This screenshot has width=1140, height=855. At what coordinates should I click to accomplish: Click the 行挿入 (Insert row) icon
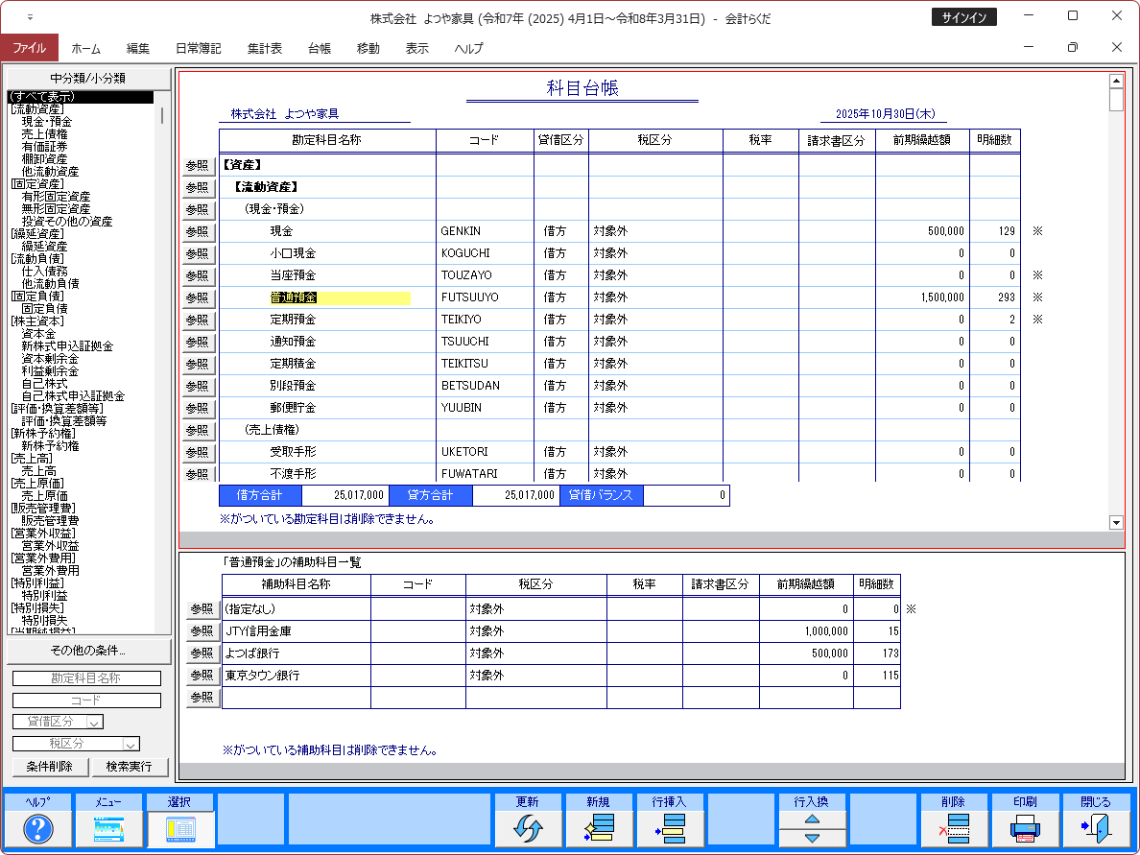pos(669,828)
